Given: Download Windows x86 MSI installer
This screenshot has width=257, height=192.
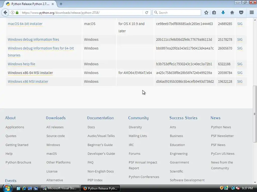Looking at the screenshot, I should pyautogui.click(x=28, y=81).
